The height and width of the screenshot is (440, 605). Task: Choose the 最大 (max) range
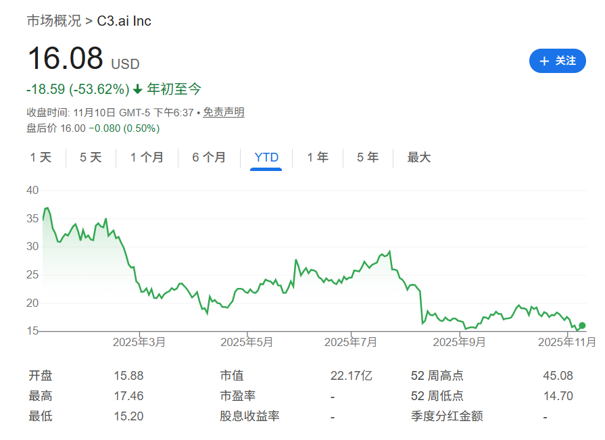coord(418,157)
